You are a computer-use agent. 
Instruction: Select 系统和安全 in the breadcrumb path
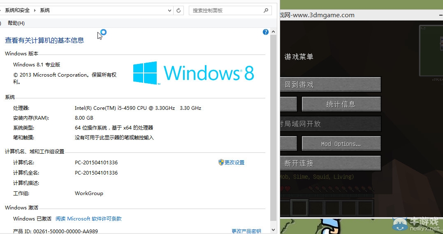pyautogui.click(x=17, y=10)
